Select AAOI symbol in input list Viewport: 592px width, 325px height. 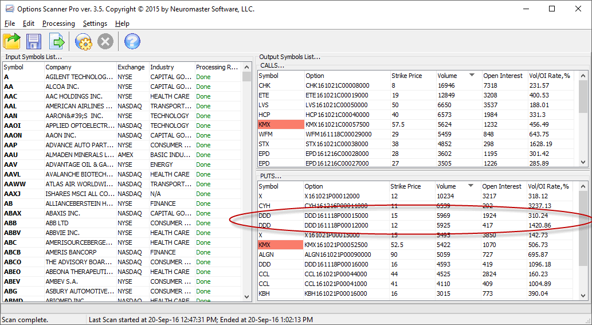12,126
